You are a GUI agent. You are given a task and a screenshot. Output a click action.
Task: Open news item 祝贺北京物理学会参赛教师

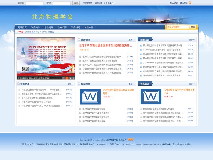103,69
